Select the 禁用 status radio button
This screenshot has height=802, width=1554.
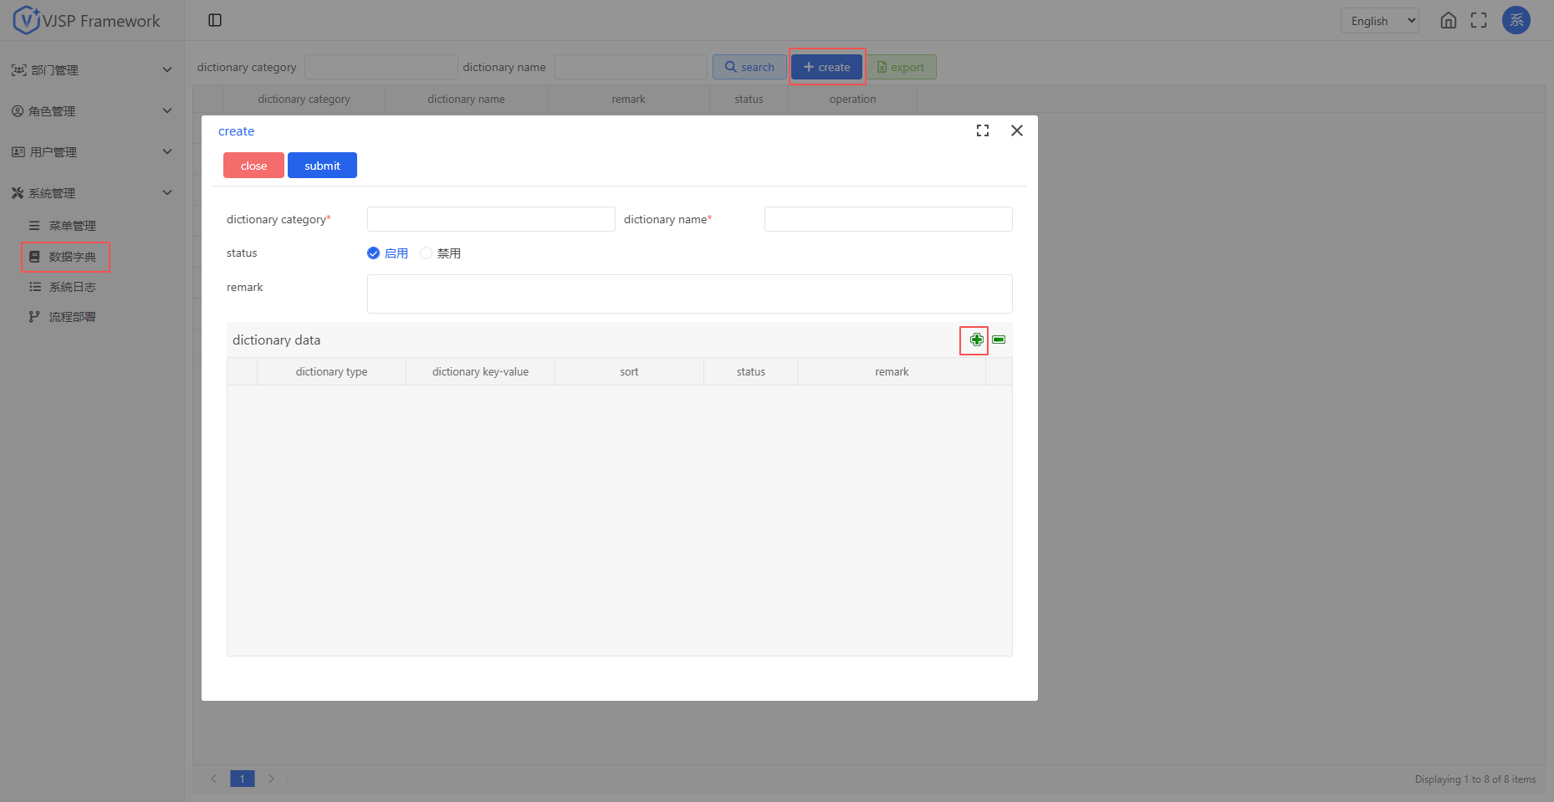427,253
